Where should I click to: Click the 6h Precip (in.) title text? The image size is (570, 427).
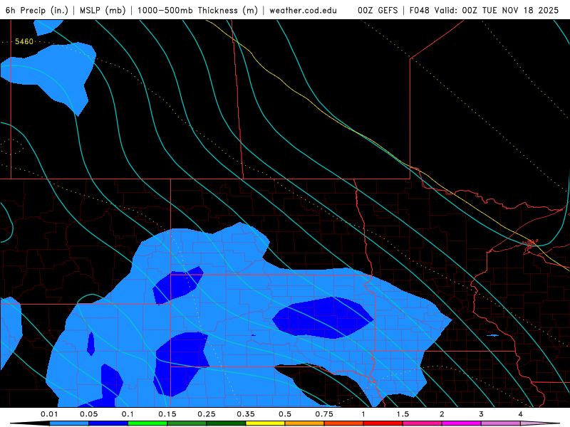pos(37,10)
